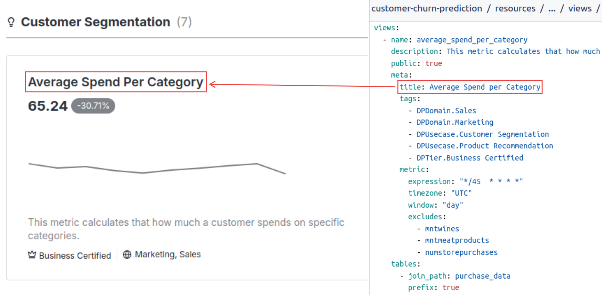The image size is (602, 295).
Task: Click the DPTier.Business Certified tag
Action: pyautogui.click(x=470, y=158)
